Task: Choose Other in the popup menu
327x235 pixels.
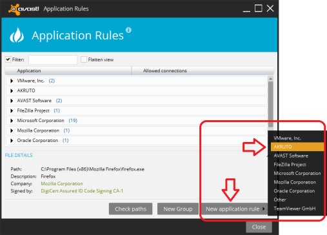Action: point(297,199)
